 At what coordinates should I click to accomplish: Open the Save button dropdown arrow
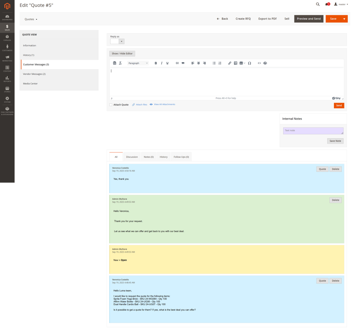[344, 19]
